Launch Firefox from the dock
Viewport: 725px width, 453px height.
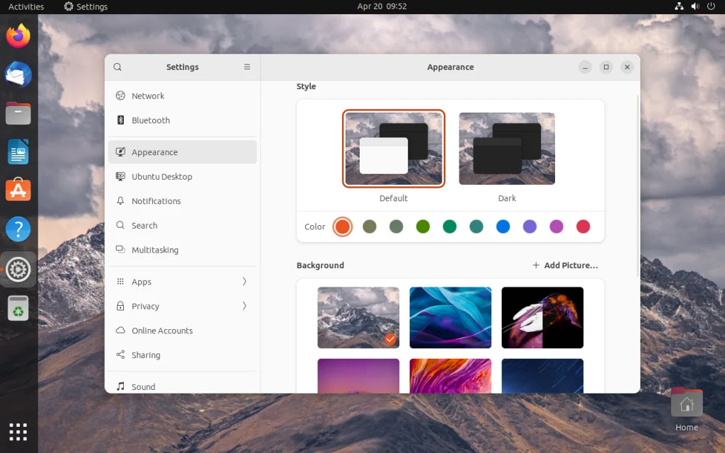click(18, 35)
